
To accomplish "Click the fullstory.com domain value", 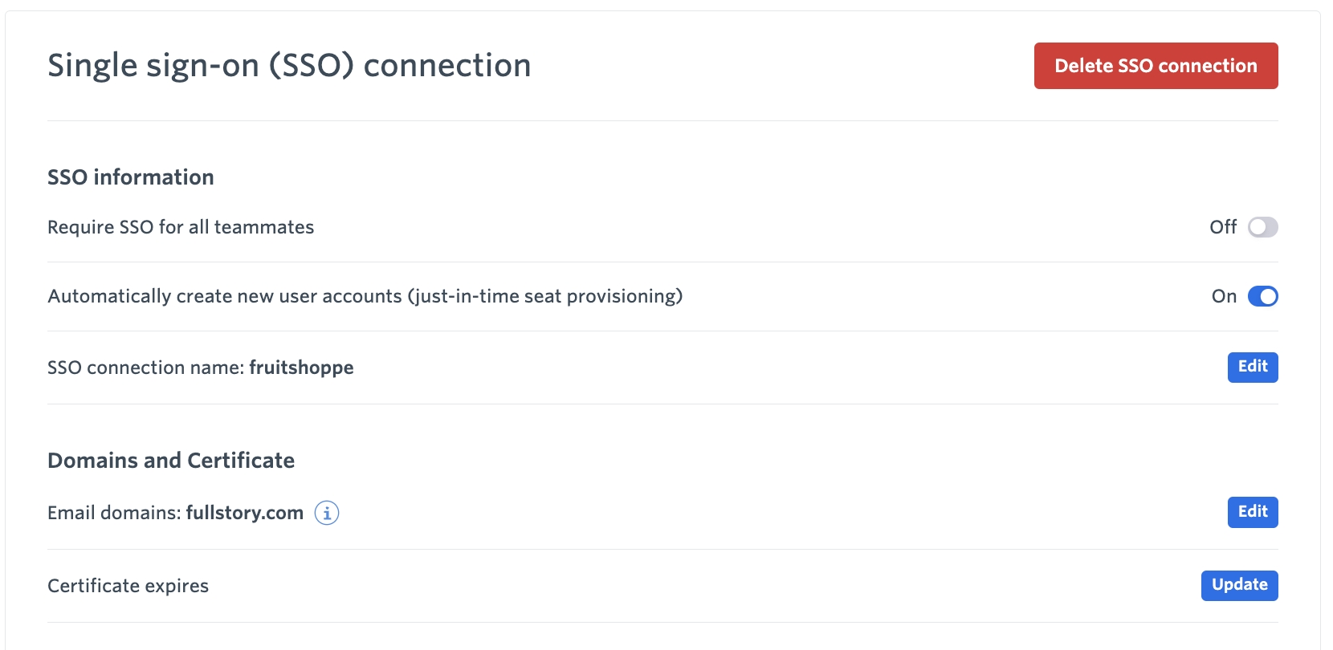I will (x=245, y=513).
